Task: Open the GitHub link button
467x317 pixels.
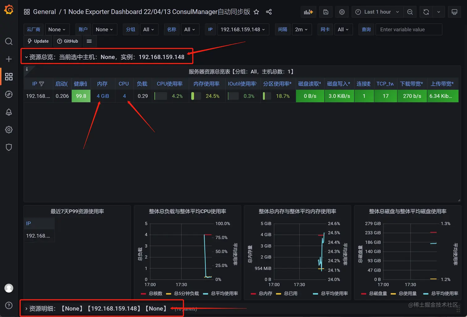Action: [68, 41]
